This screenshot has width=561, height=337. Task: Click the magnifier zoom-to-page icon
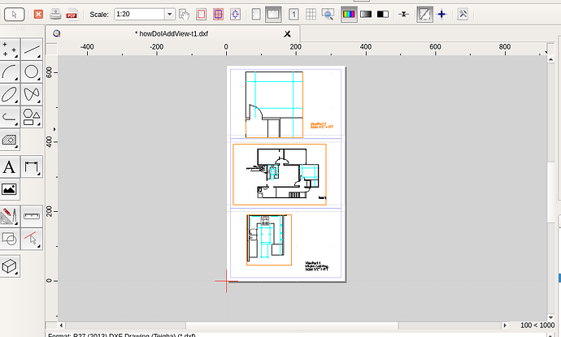(328, 15)
